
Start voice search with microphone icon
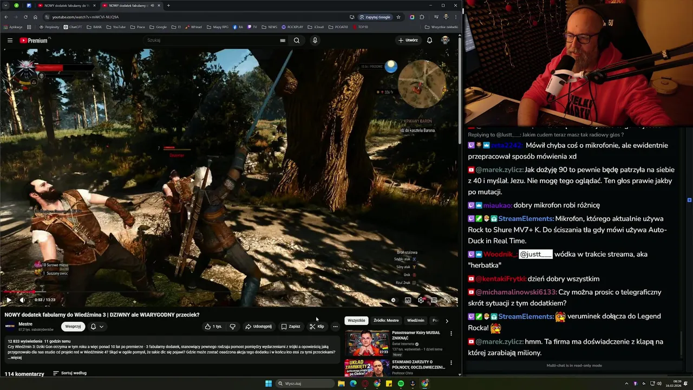(315, 40)
